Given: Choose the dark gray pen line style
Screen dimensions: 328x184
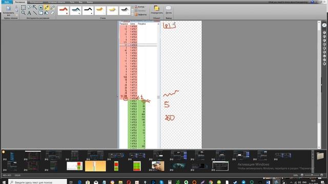Looking at the screenshot, I should point(125,10).
